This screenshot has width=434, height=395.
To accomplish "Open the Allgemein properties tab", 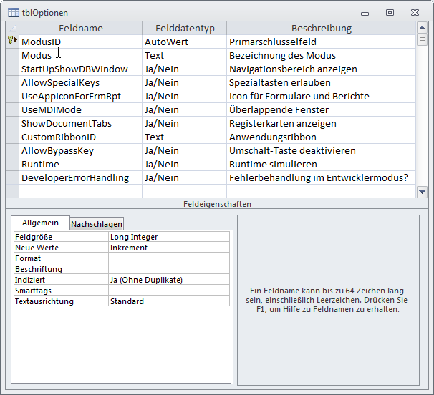I will click(x=40, y=223).
